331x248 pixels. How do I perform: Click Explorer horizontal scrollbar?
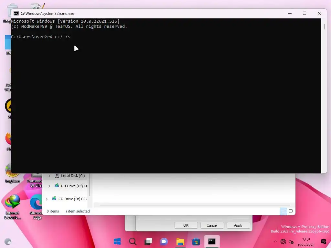(195, 205)
